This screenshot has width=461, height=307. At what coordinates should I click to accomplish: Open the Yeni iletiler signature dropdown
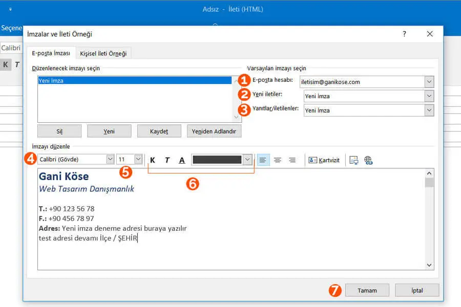coord(429,96)
